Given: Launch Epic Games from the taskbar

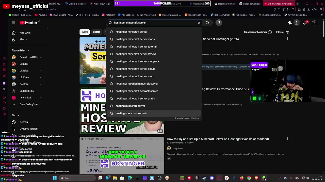Looking at the screenshot, I should [197, 178].
